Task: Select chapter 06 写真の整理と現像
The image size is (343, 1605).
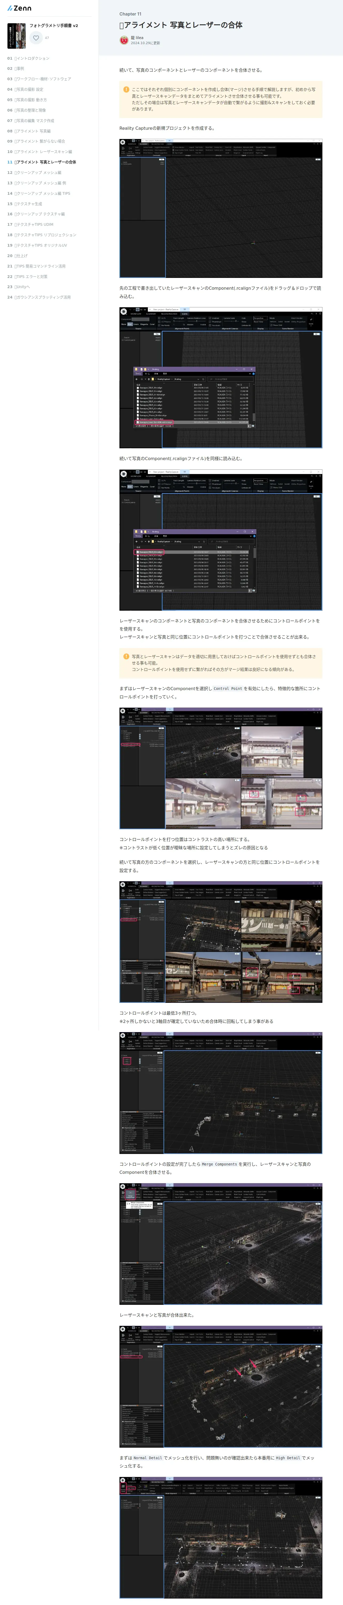Action: tap(27, 110)
